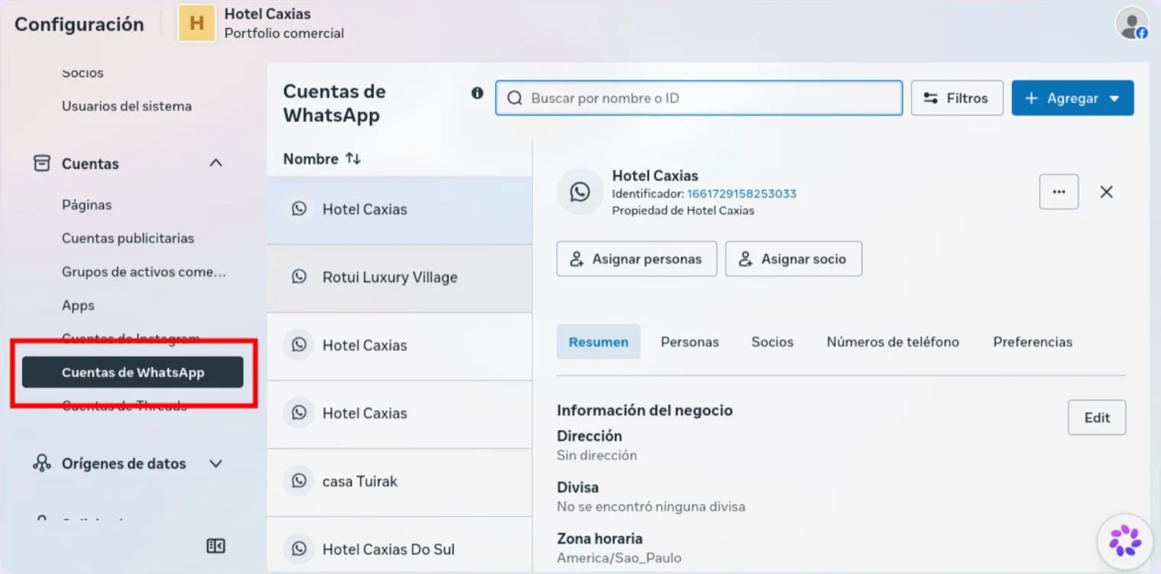The width and height of the screenshot is (1161, 574).
Task: Go to the Números de teléfono tab
Action: [x=893, y=342]
